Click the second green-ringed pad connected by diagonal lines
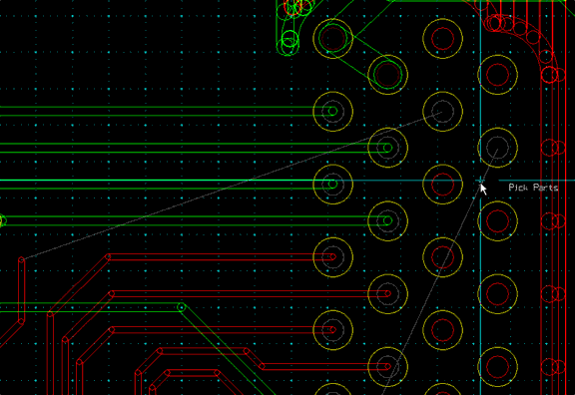This screenshot has height=395, width=575. tap(388, 75)
